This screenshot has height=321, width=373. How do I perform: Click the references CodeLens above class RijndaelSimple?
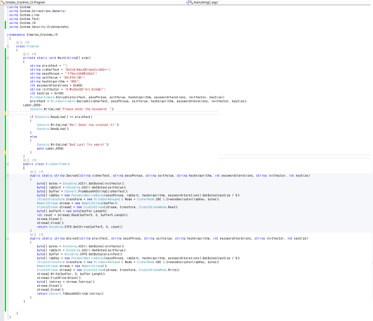tap(29, 160)
